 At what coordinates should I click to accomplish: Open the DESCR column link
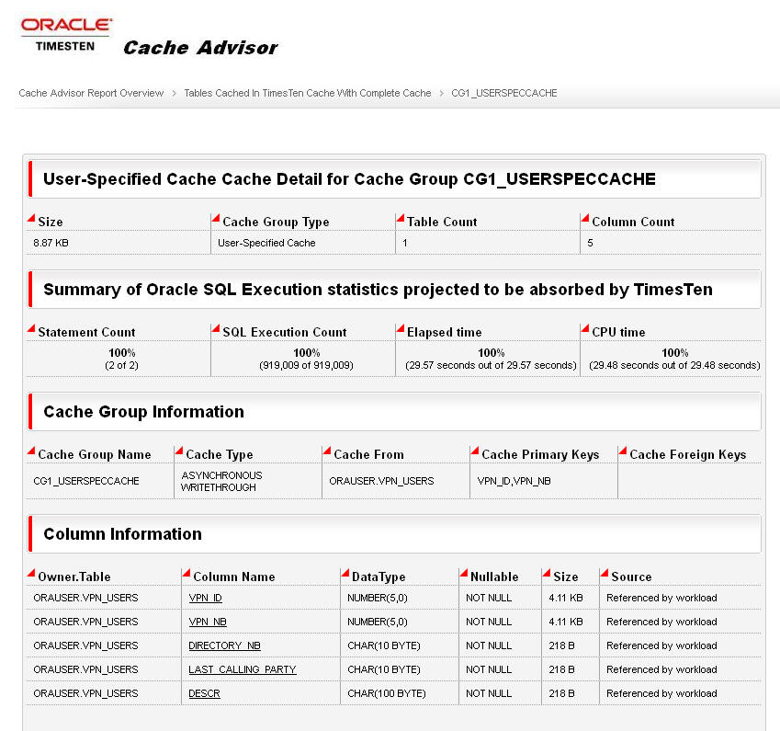[x=204, y=693]
